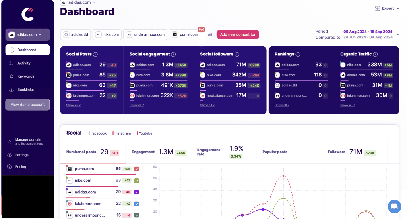Select the Number of posts tab
Screen dimensions: 407x219
93,152
